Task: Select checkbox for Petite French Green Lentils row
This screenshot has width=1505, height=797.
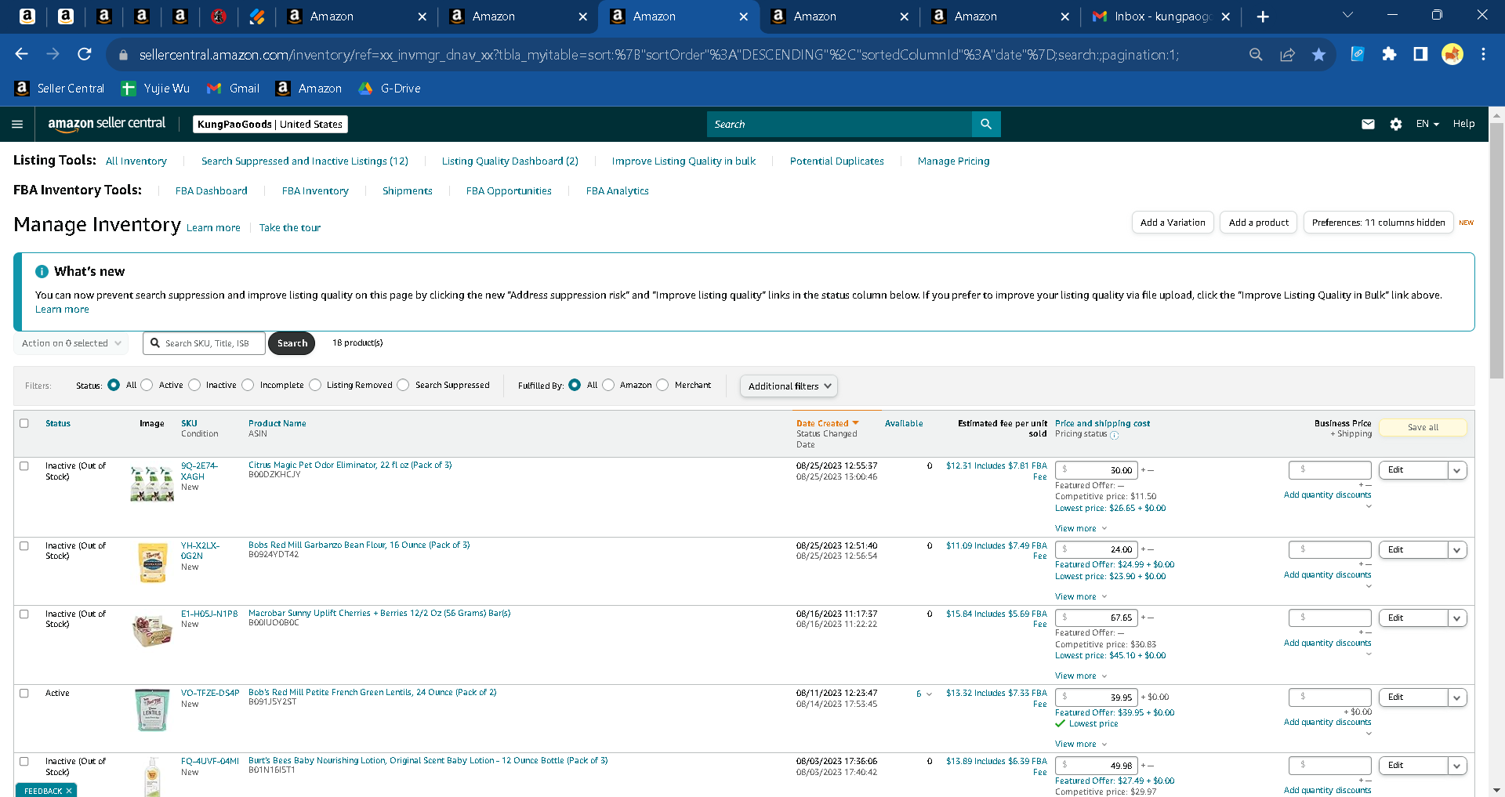Action: 24,693
